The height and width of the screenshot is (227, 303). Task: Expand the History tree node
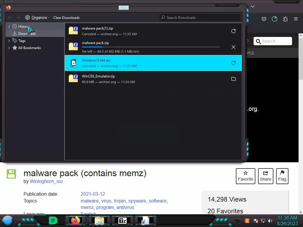9,26
